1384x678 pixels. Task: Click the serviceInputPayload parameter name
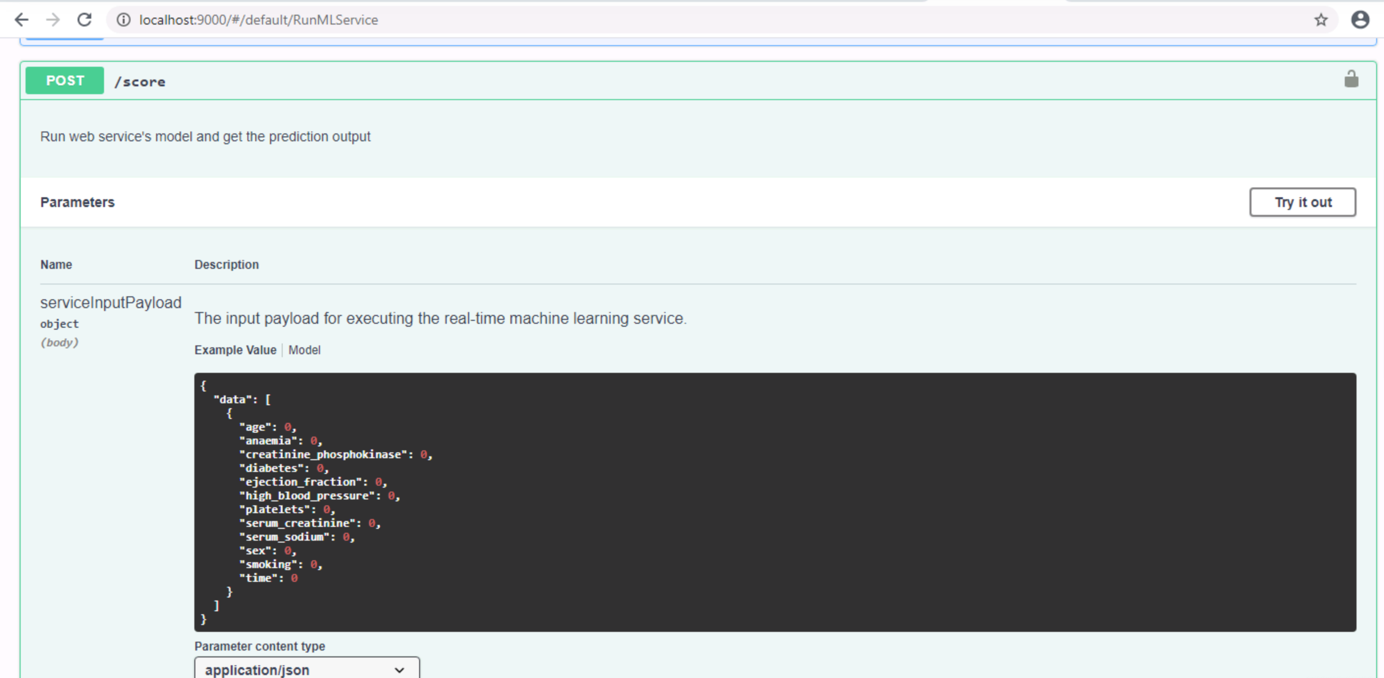pyautogui.click(x=110, y=303)
